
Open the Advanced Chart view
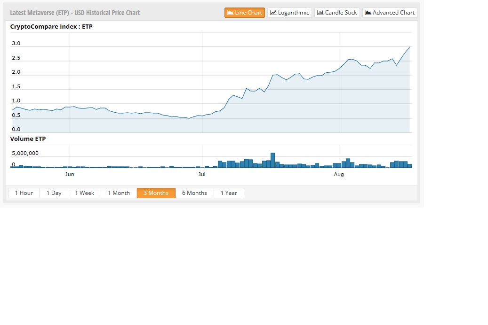390,13
